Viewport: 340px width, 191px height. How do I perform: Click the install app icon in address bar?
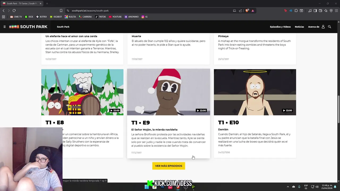(x=235, y=11)
